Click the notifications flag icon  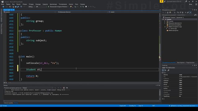161,1
